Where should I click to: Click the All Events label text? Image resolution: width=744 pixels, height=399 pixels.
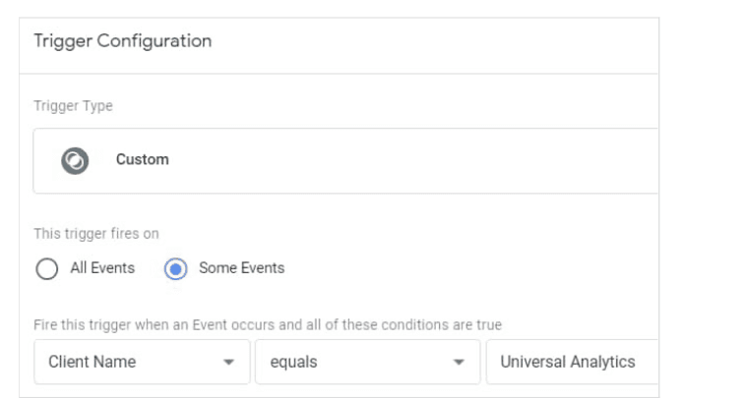click(x=102, y=267)
